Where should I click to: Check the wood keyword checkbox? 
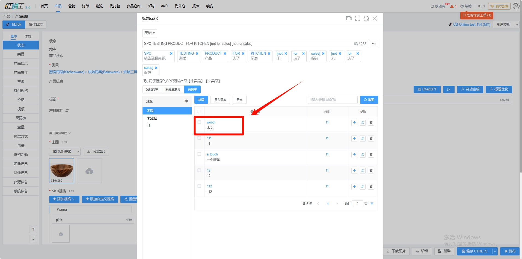click(199, 122)
